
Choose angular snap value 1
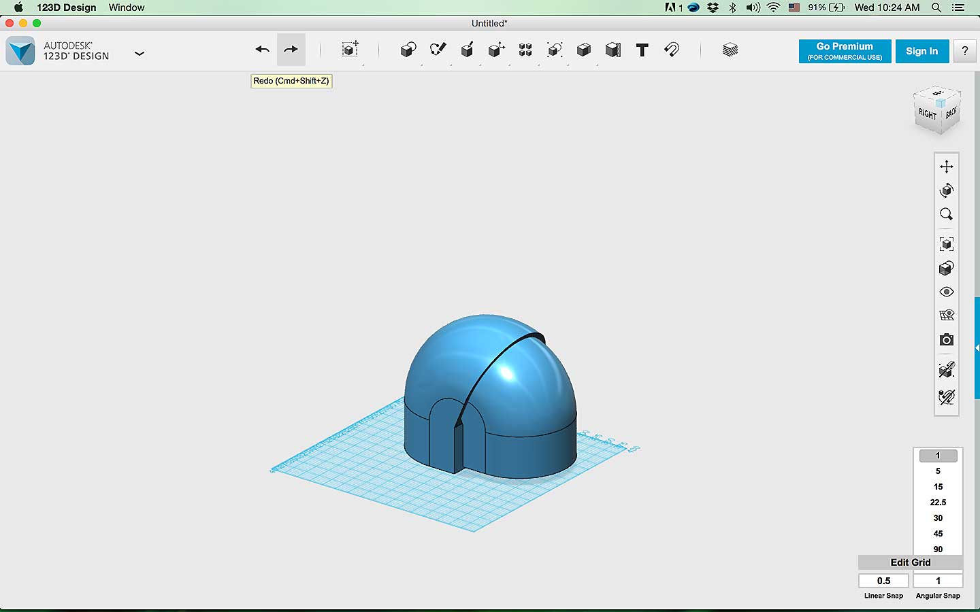[938, 456]
